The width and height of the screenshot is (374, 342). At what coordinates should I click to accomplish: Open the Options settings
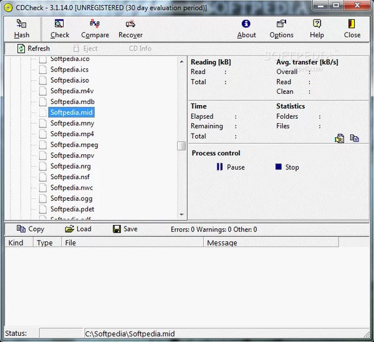pos(282,25)
